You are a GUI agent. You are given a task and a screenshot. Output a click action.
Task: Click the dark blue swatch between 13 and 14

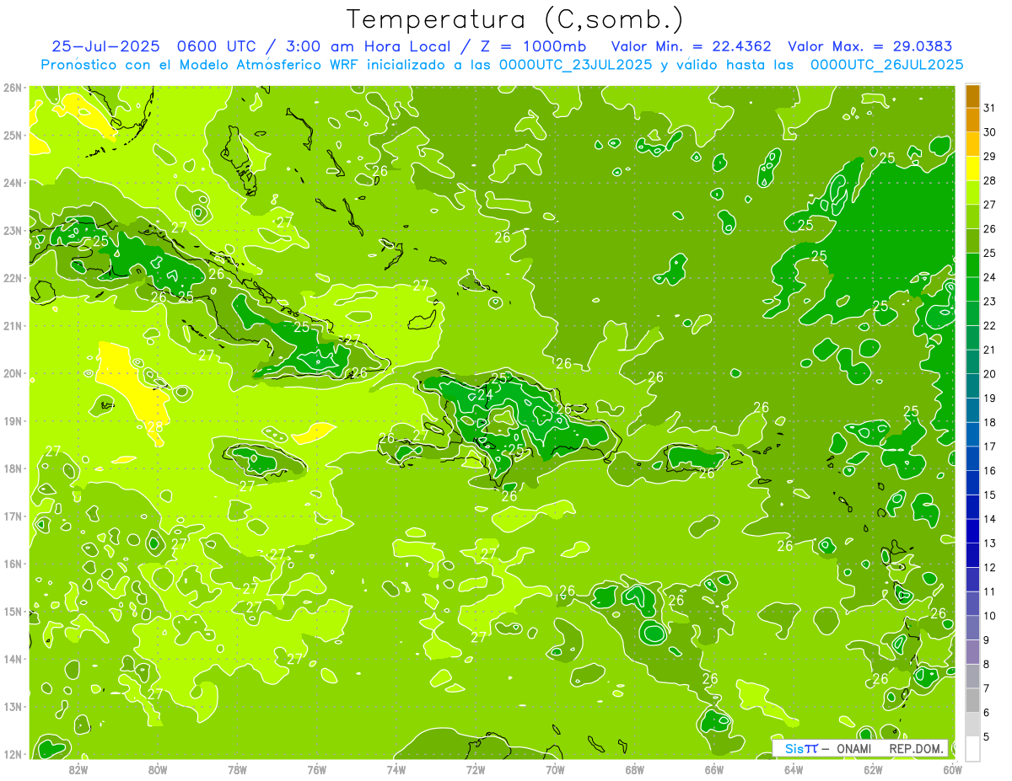click(972, 531)
